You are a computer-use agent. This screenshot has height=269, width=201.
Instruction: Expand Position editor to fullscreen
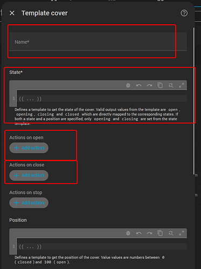(182, 233)
